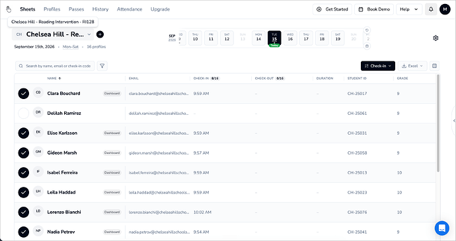Select Wednesday 16 in the date strip

tap(290, 38)
